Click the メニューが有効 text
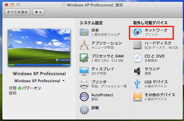This screenshot has height=121, width=184. pyautogui.click(x=103, y=48)
